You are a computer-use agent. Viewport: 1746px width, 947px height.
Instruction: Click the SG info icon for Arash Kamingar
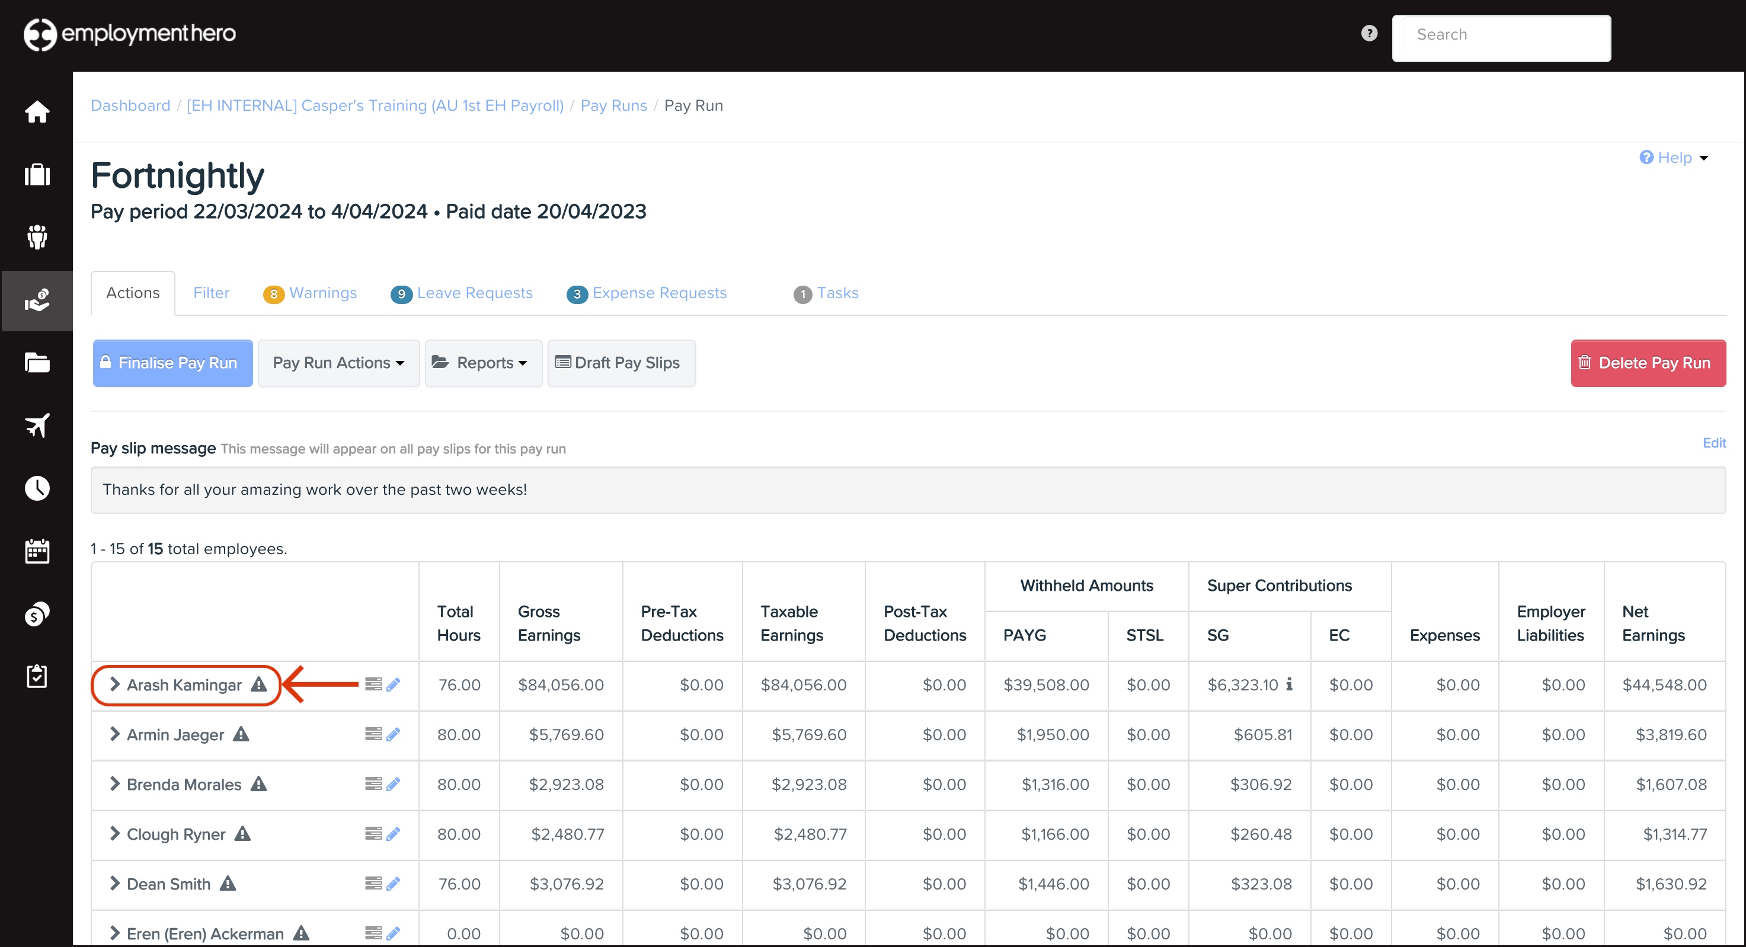point(1289,684)
